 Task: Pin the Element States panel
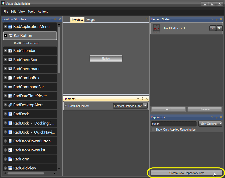point(217,19)
